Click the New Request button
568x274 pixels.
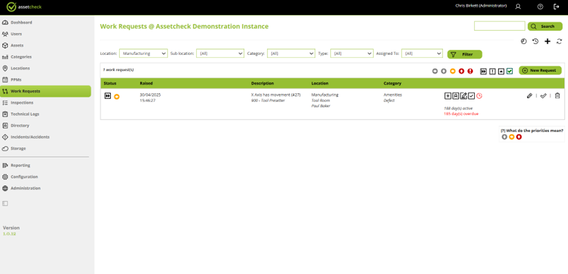click(540, 71)
